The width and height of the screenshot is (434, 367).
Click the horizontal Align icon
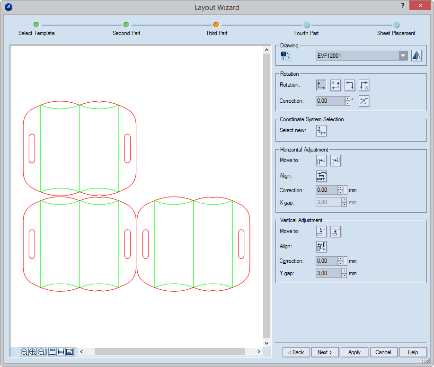pos(321,176)
